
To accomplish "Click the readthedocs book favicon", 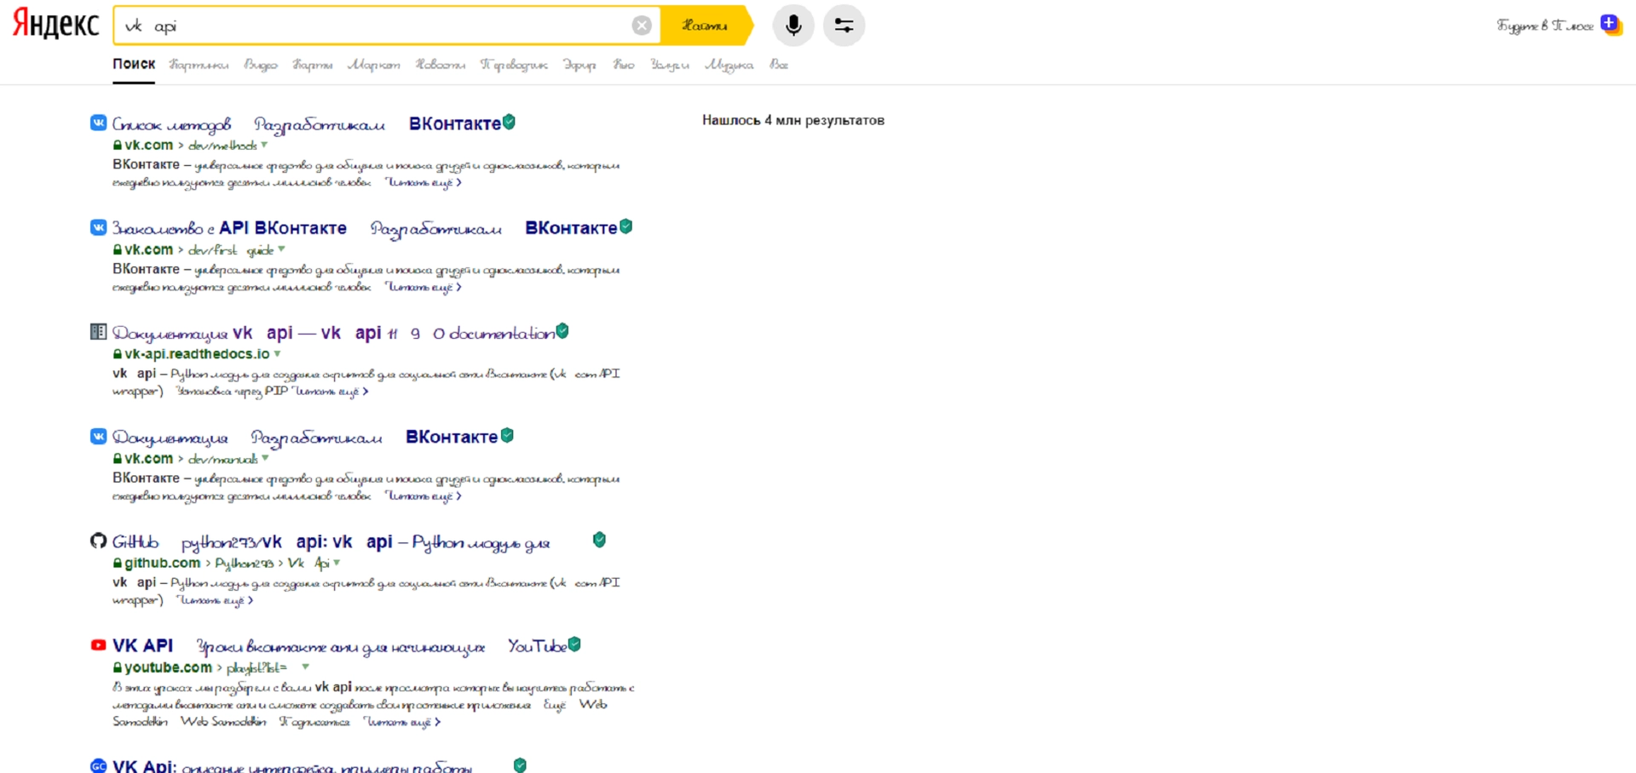I will click(99, 332).
